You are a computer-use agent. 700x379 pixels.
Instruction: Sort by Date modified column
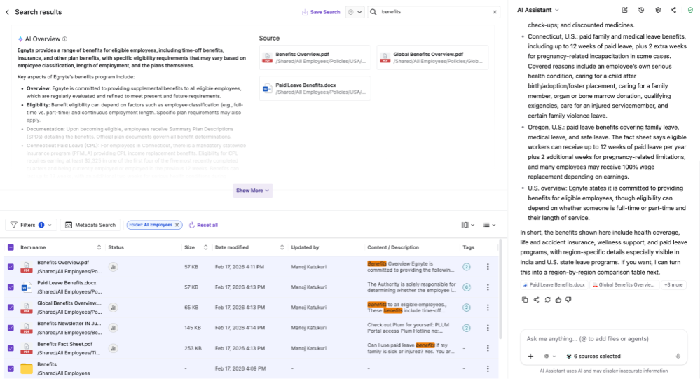click(282, 247)
